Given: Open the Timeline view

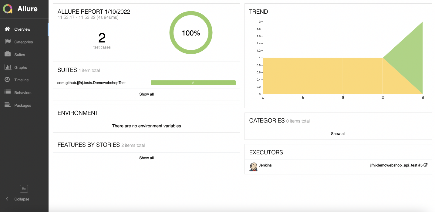Looking at the screenshot, I should (24, 80).
